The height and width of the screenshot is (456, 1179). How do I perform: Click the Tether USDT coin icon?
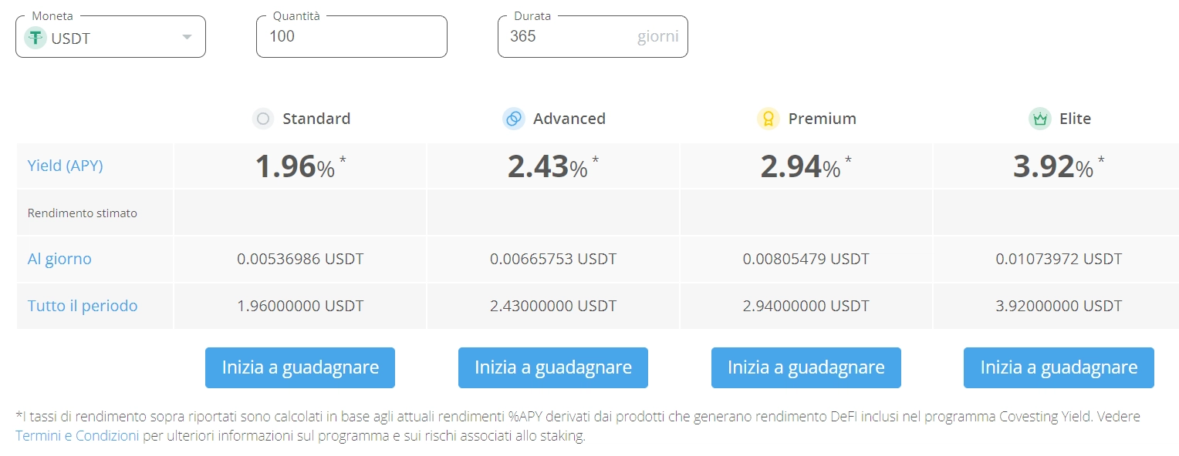(x=35, y=38)
